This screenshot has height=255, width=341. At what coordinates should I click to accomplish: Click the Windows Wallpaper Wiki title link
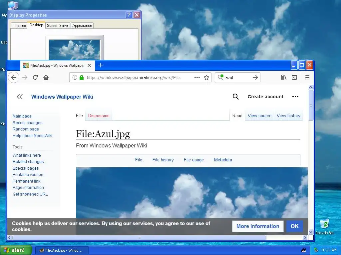62,97
